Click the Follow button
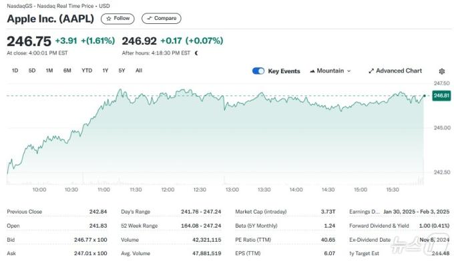This screenshot has height=261, width=454. point(118,19)
